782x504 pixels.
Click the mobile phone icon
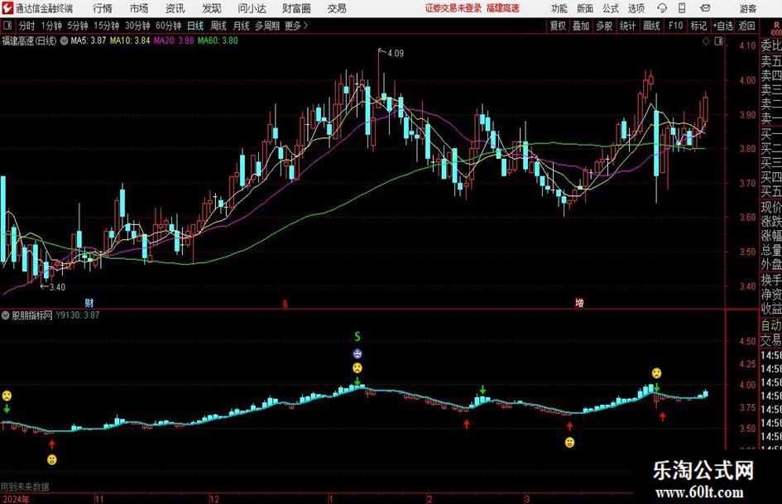(x=682, y=8)
